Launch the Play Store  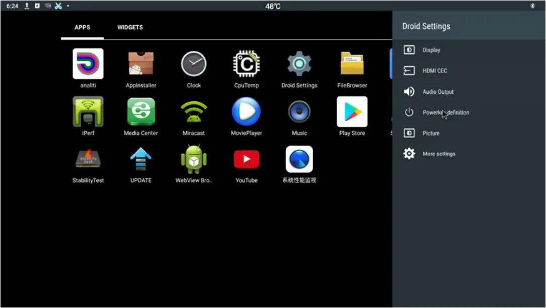352,111
